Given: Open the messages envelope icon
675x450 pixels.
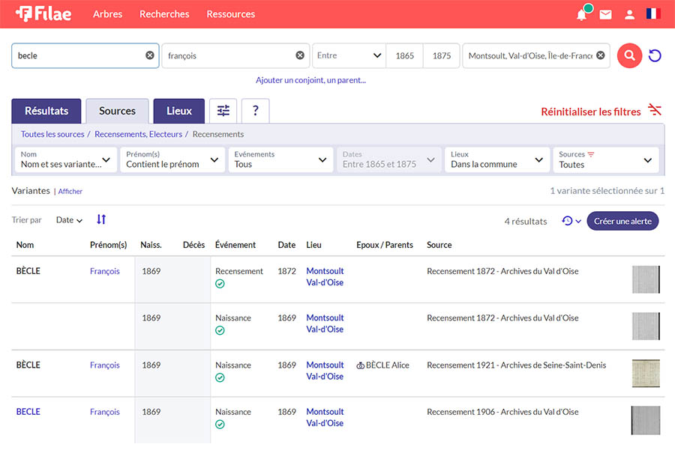Looking at the screenshot, I should [605, 14].
